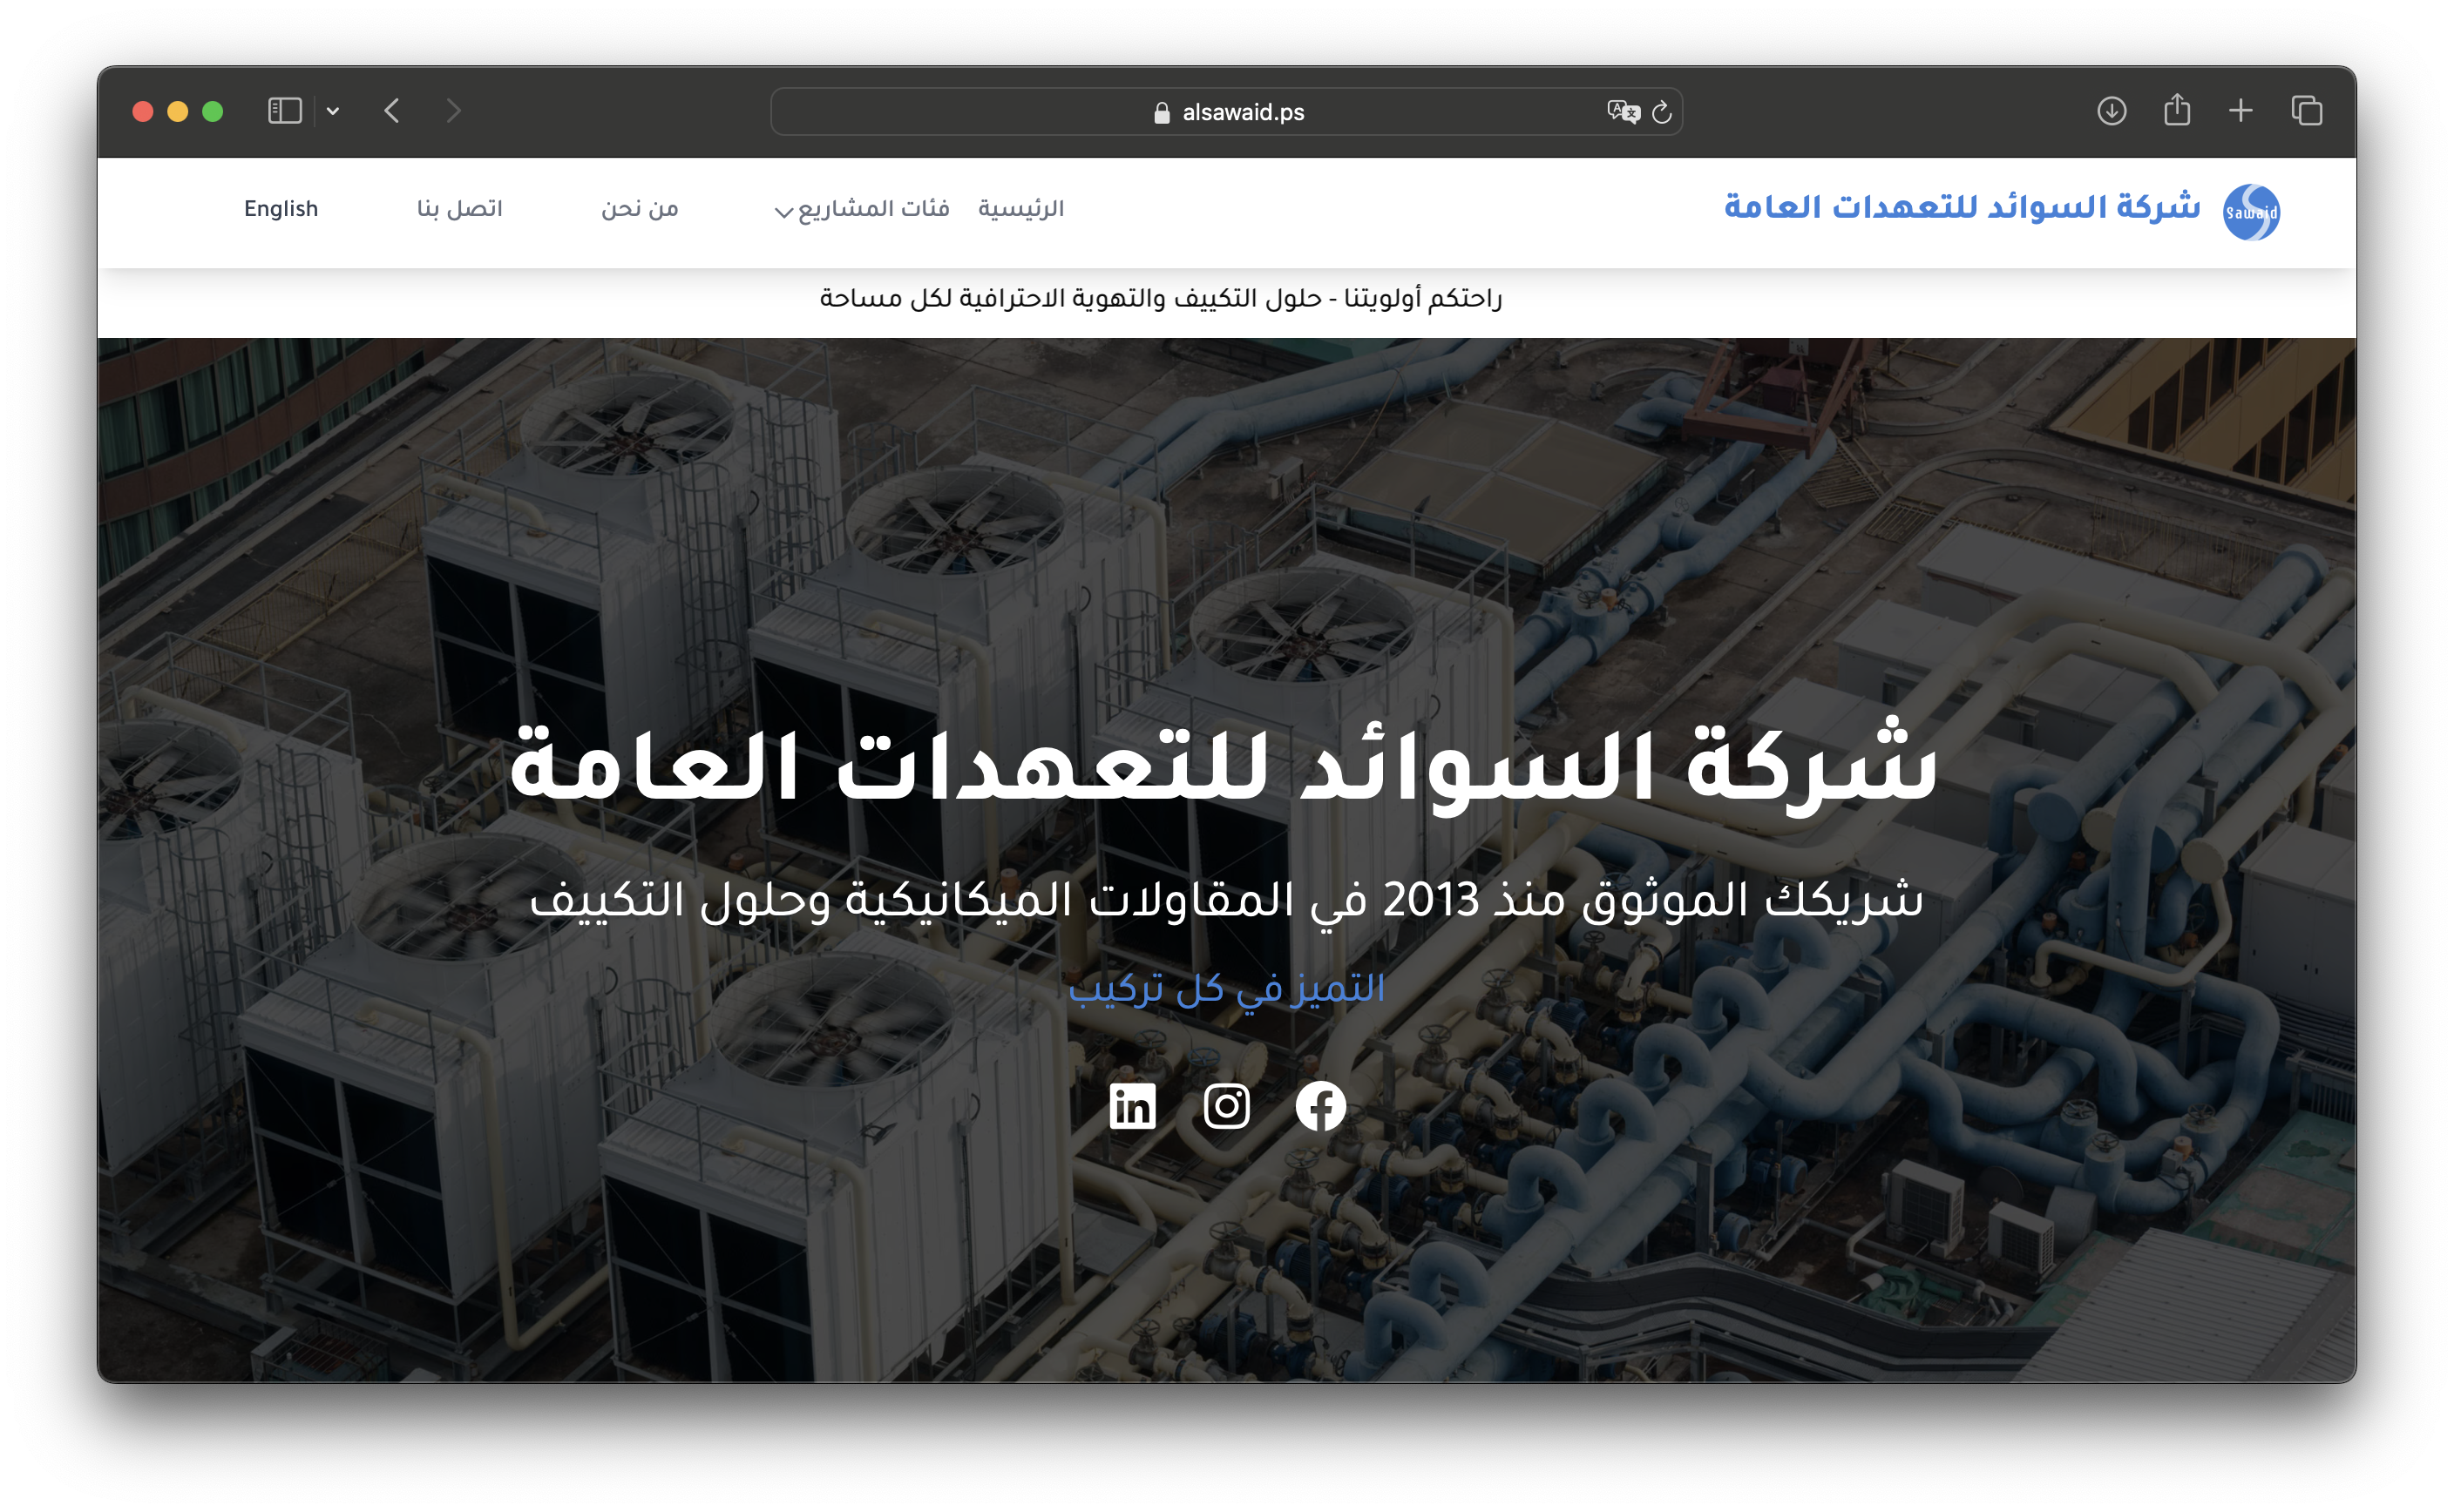This screenshot has width=2454, height=1512.
Task: Click the translate page icon
Action: pyautogui.click(x=1623, y=112)
